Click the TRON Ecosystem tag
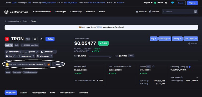 pyautogui.click(x=30, y=72)
